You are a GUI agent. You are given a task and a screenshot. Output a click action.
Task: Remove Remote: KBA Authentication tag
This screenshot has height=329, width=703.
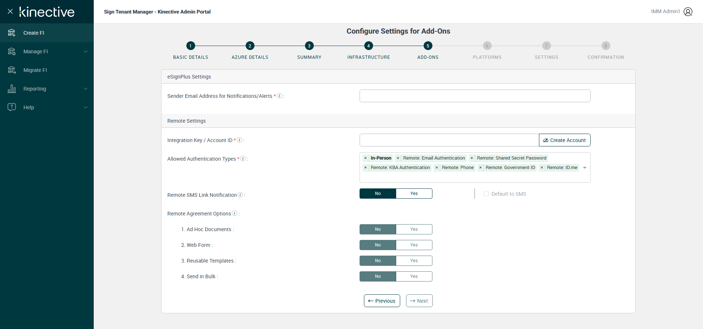(x=365, y=168)
